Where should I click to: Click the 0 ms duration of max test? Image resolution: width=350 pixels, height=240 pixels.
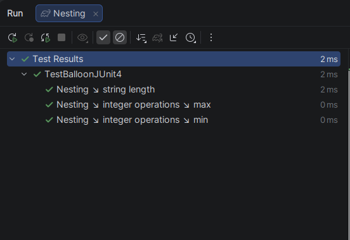[x=329, y=104]
